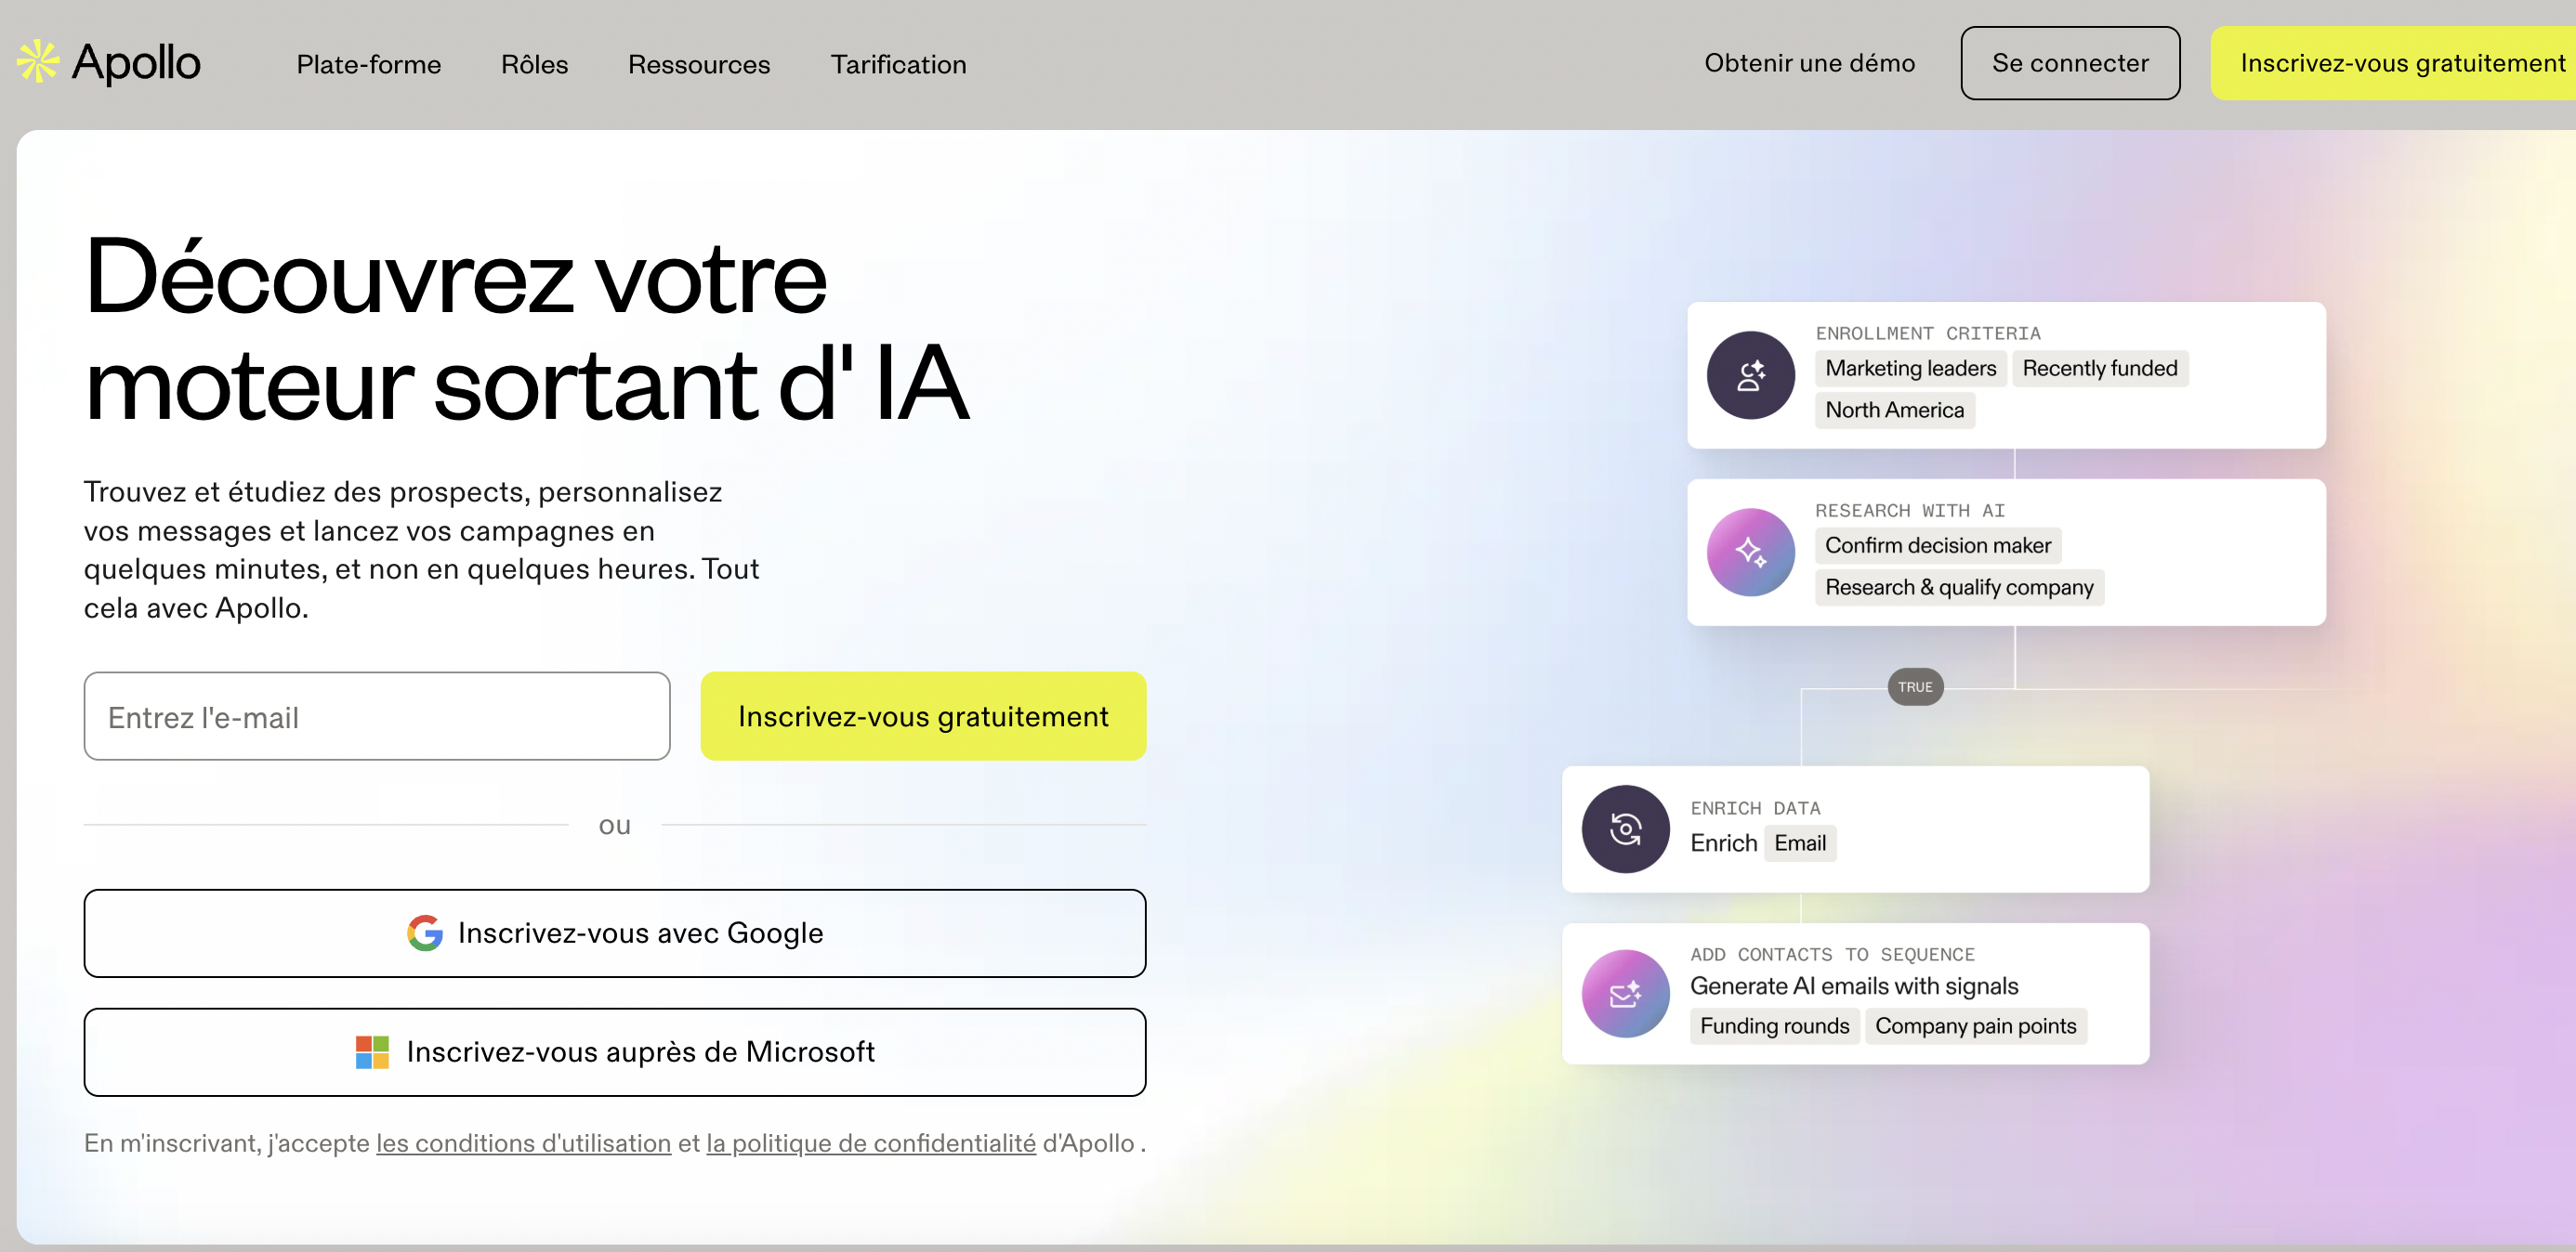
Task: Click ADD CONTACTS TO SEQUENCE heading
Action: tap(1832, 955)
